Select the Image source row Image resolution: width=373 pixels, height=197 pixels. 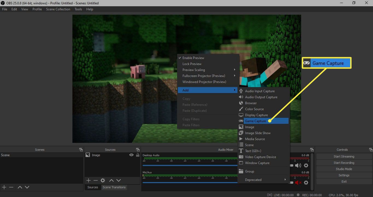click(x=113, y=155)
